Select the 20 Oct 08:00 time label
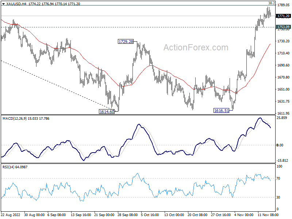The height and width of the screenshot is (219, 292). [x=197, y=215]
